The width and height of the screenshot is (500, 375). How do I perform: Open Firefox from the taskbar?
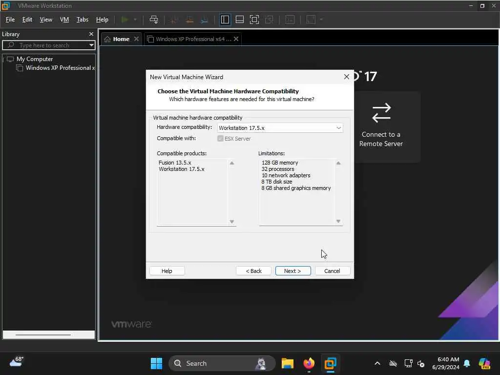coord(309,363)
